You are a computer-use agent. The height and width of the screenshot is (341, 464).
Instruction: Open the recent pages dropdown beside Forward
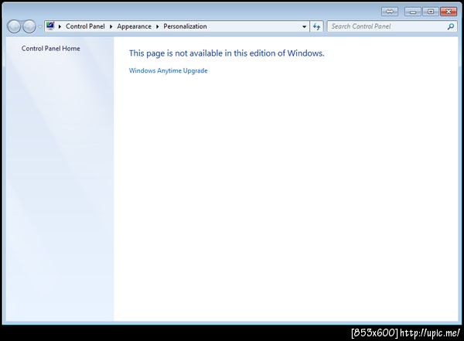(39, 26)
